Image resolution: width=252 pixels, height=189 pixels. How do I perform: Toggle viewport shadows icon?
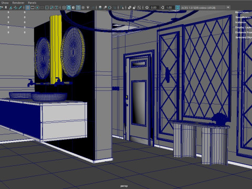93,7
